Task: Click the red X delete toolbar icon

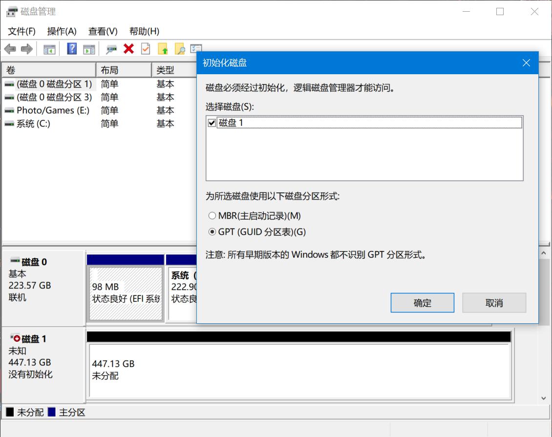Action: pyautogui.click(x=128, y=49)
